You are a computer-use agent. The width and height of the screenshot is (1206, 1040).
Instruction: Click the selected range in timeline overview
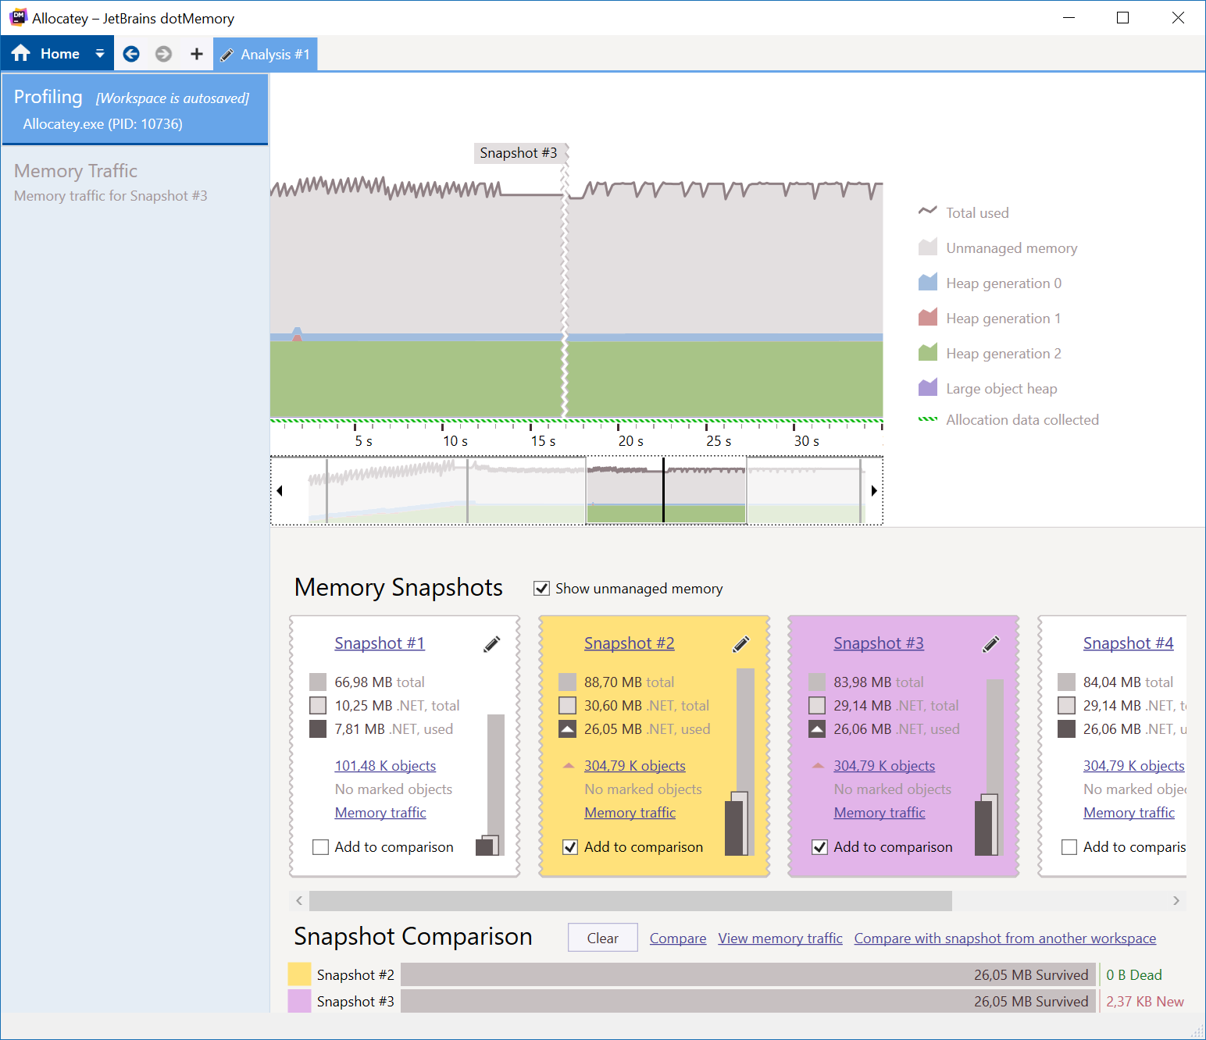pyautogui.click(x=666, y=490)
